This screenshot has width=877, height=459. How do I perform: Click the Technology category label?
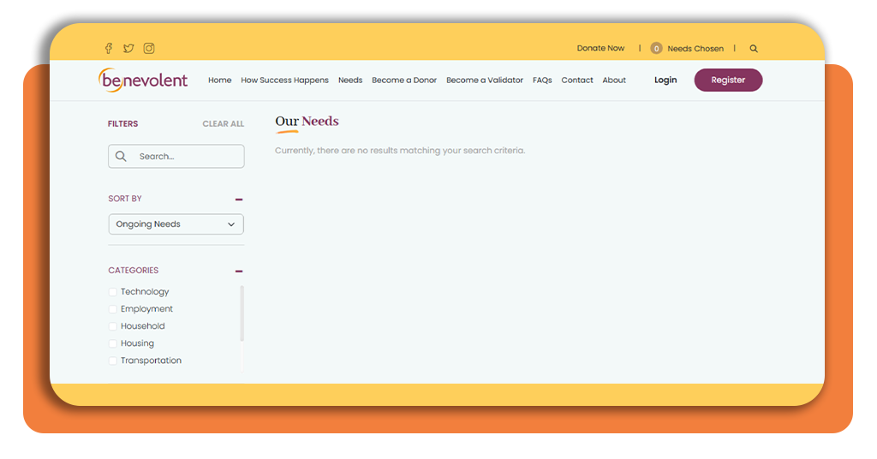click(145, 292)
